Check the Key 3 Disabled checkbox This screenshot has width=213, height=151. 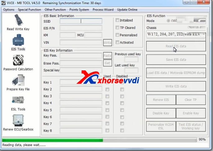(122, 96)
